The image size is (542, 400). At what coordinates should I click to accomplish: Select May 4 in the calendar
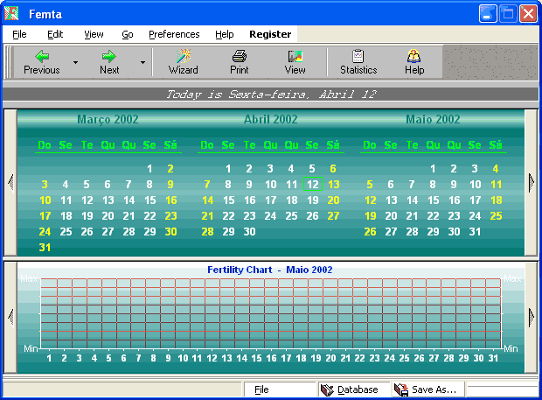pyautogui.click(x=496, y=169)
